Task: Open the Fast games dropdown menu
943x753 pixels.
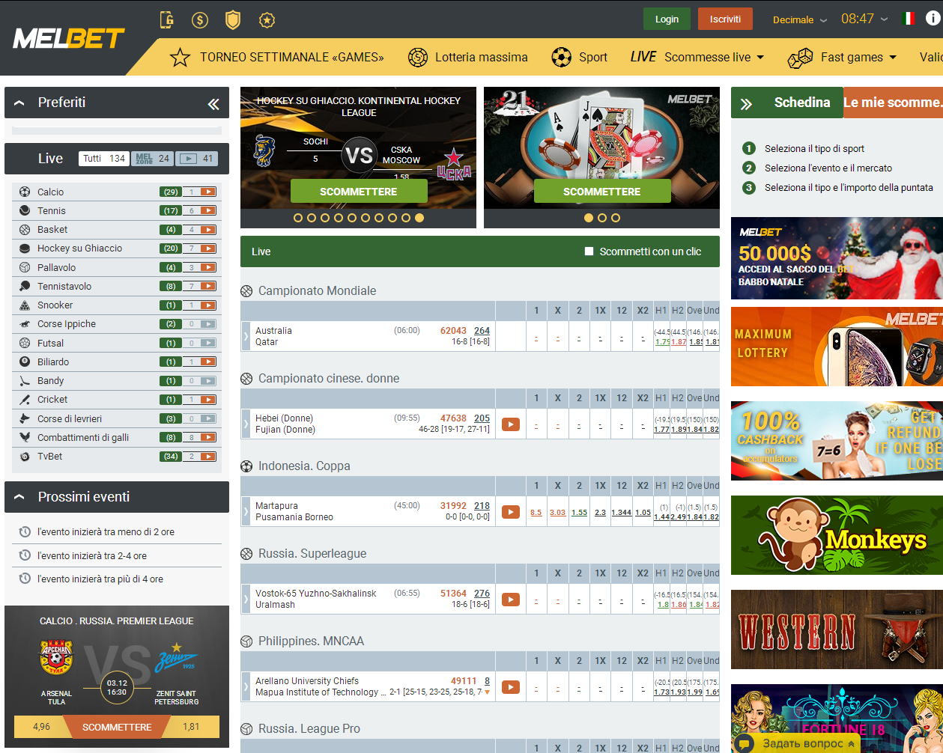Action: click(842, 57)
